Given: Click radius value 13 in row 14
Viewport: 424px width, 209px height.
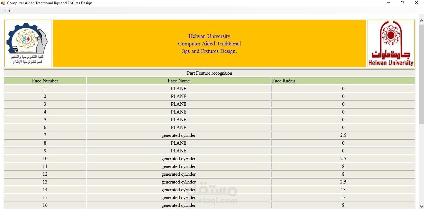Looking at the screenshot, I should [343, 190].
